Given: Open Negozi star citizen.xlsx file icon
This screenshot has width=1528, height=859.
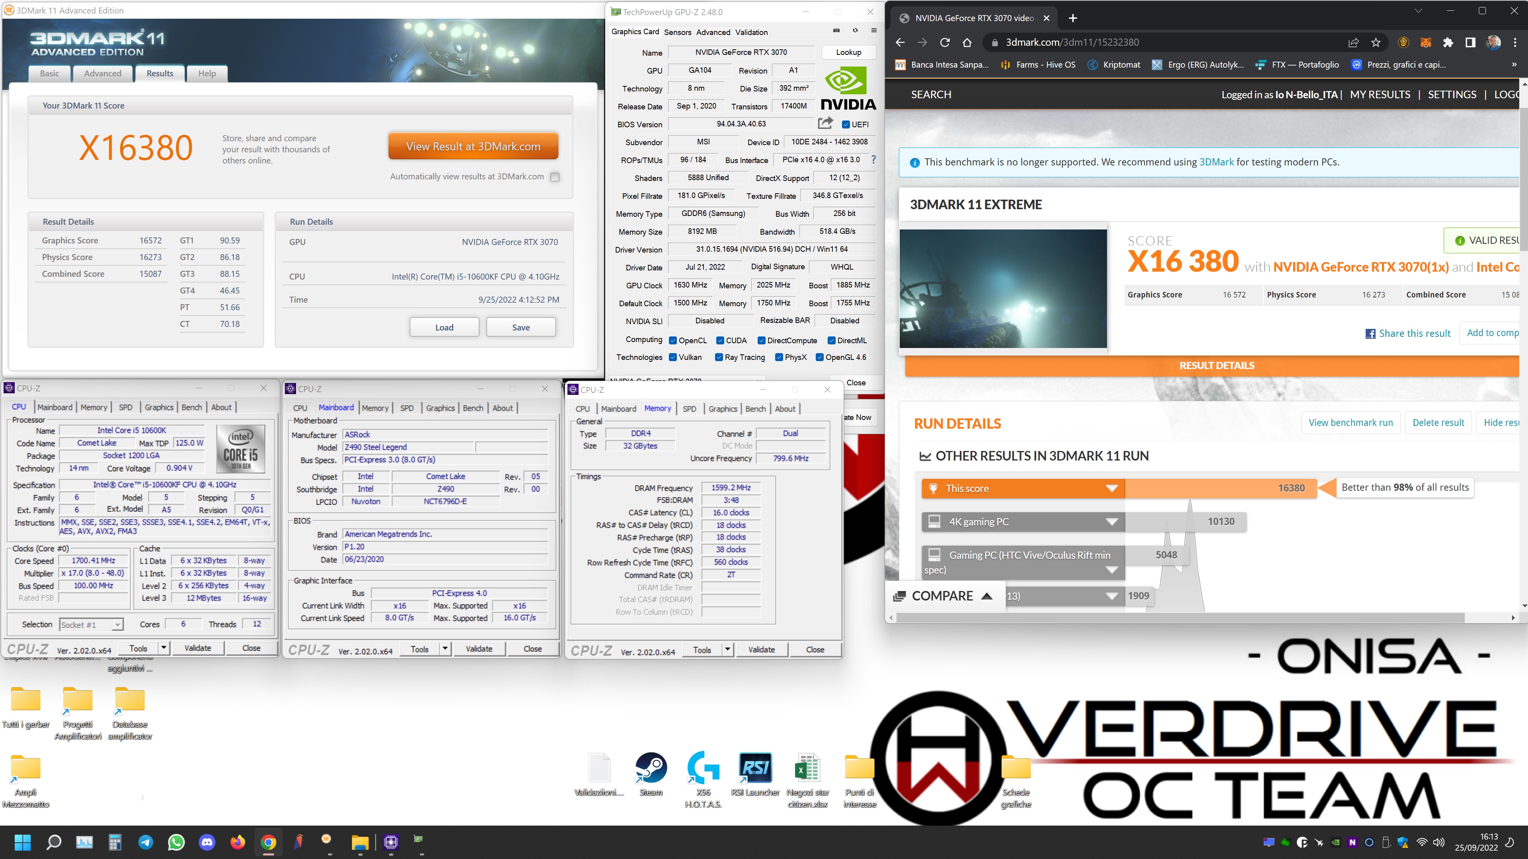Looking at the screenshot, I should 807,779.
